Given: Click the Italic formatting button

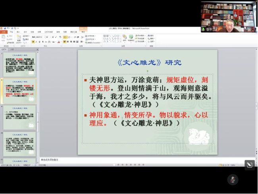Looking at the screenshot, I should coord(36,42).
